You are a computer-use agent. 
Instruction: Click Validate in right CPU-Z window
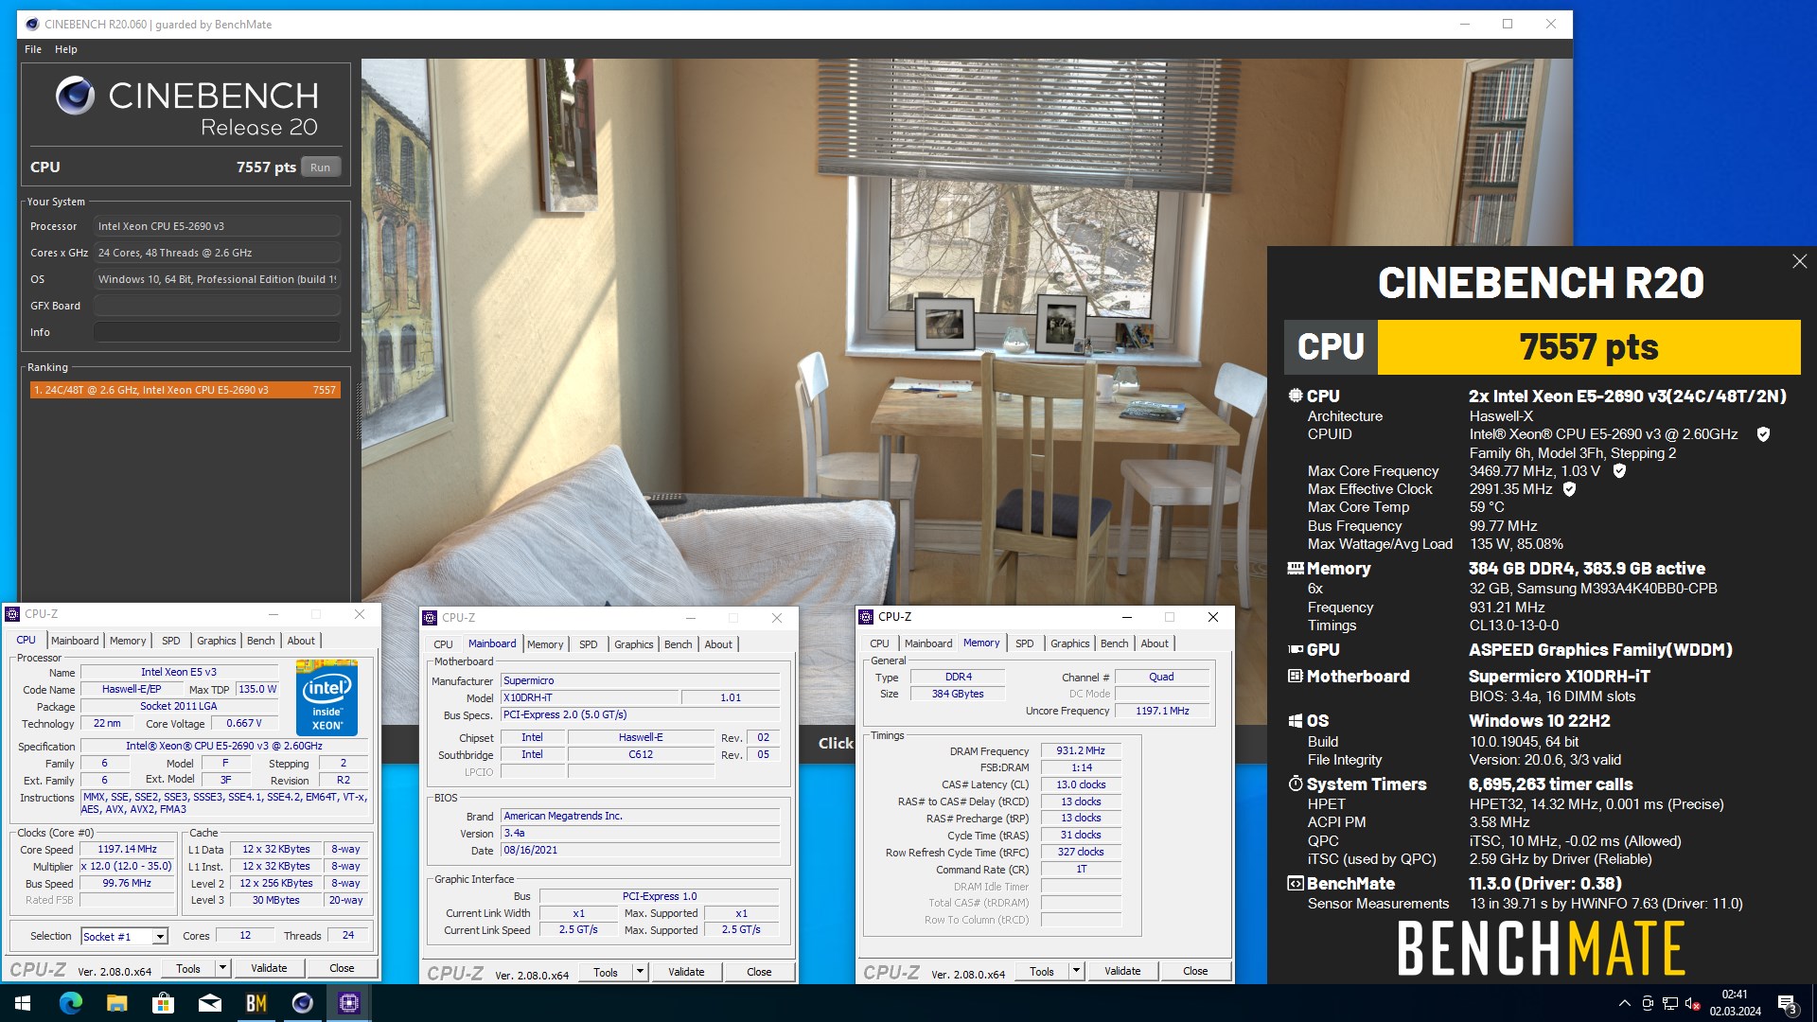point(1122,971)
